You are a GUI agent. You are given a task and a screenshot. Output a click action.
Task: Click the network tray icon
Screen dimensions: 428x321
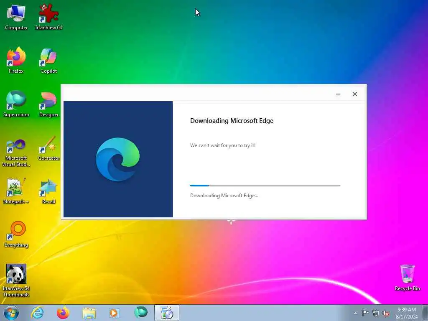(x=376, y=313)
